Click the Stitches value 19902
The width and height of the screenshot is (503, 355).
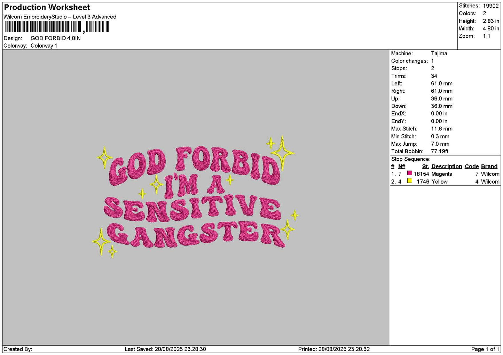491,6
